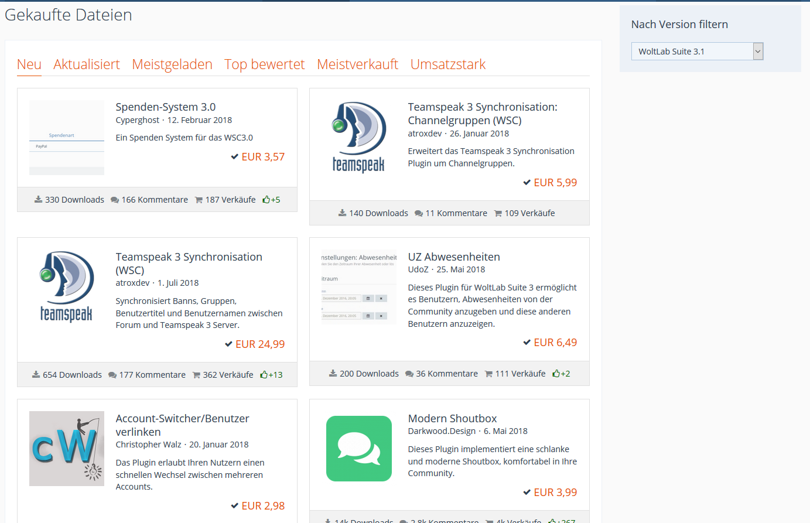Image resolution: width=810 pixels, height=523 pixels.
Task: Switch to the Meistgeladen tab
Action: (172, 64)
